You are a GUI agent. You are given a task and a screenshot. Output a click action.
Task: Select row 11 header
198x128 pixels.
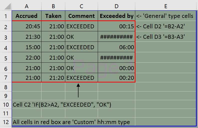pyautogui.click(x=6, y=113)
